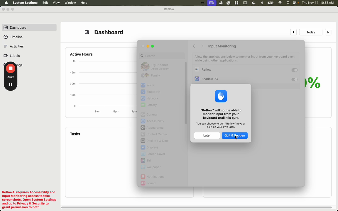The height and width of the screenshot is (211, 338).
Task: Toggle Input Monitoring for Shadow PC
Action: point(295,79)
